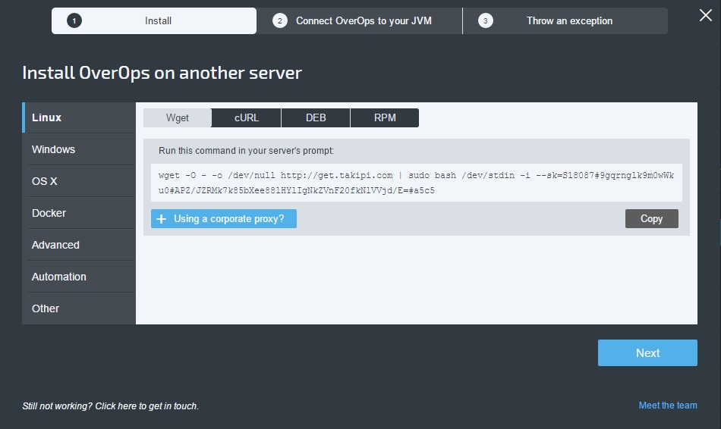This screenshot has height=429, width=721.
Task: Show the Other install options
Action: click(79, 308)
